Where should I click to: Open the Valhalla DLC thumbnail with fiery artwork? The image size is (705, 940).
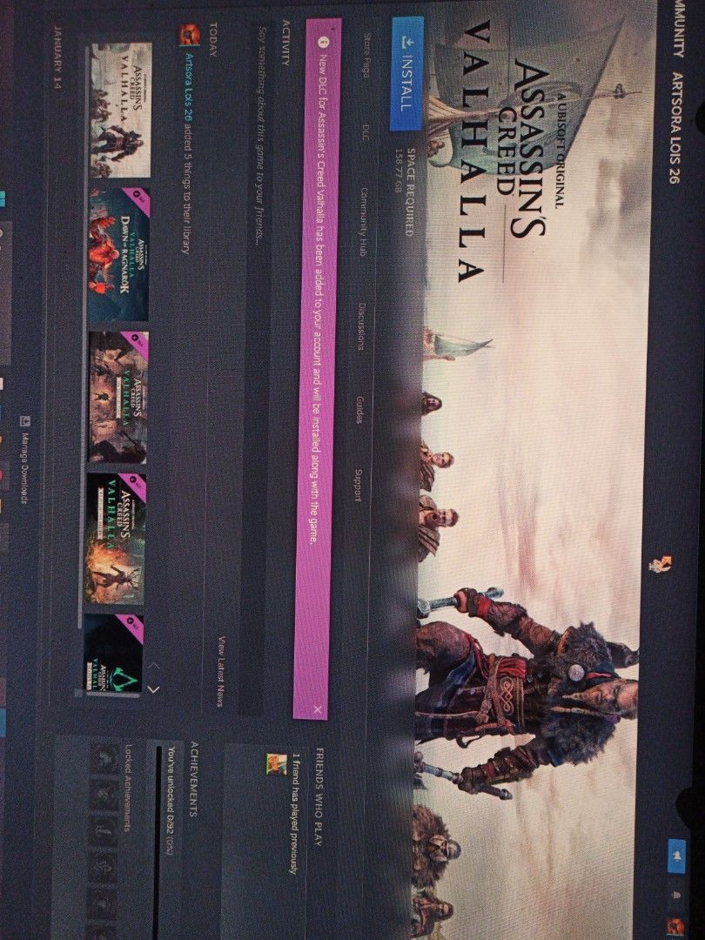[115, 539]
